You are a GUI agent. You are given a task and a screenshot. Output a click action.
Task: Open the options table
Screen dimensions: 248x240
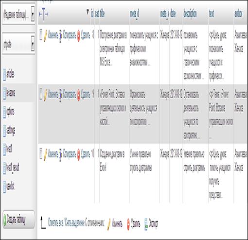pyautogui.click(x=10, y=112)
